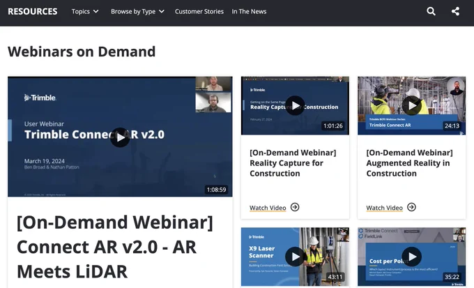474x288 pixels.
Task: Play the Reality Capture for Construction video
Action: (295, 105)
